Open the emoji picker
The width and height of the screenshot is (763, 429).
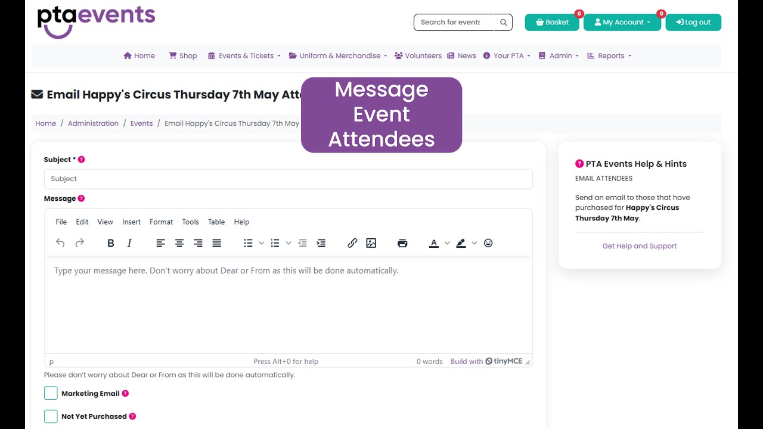point(488,243)
